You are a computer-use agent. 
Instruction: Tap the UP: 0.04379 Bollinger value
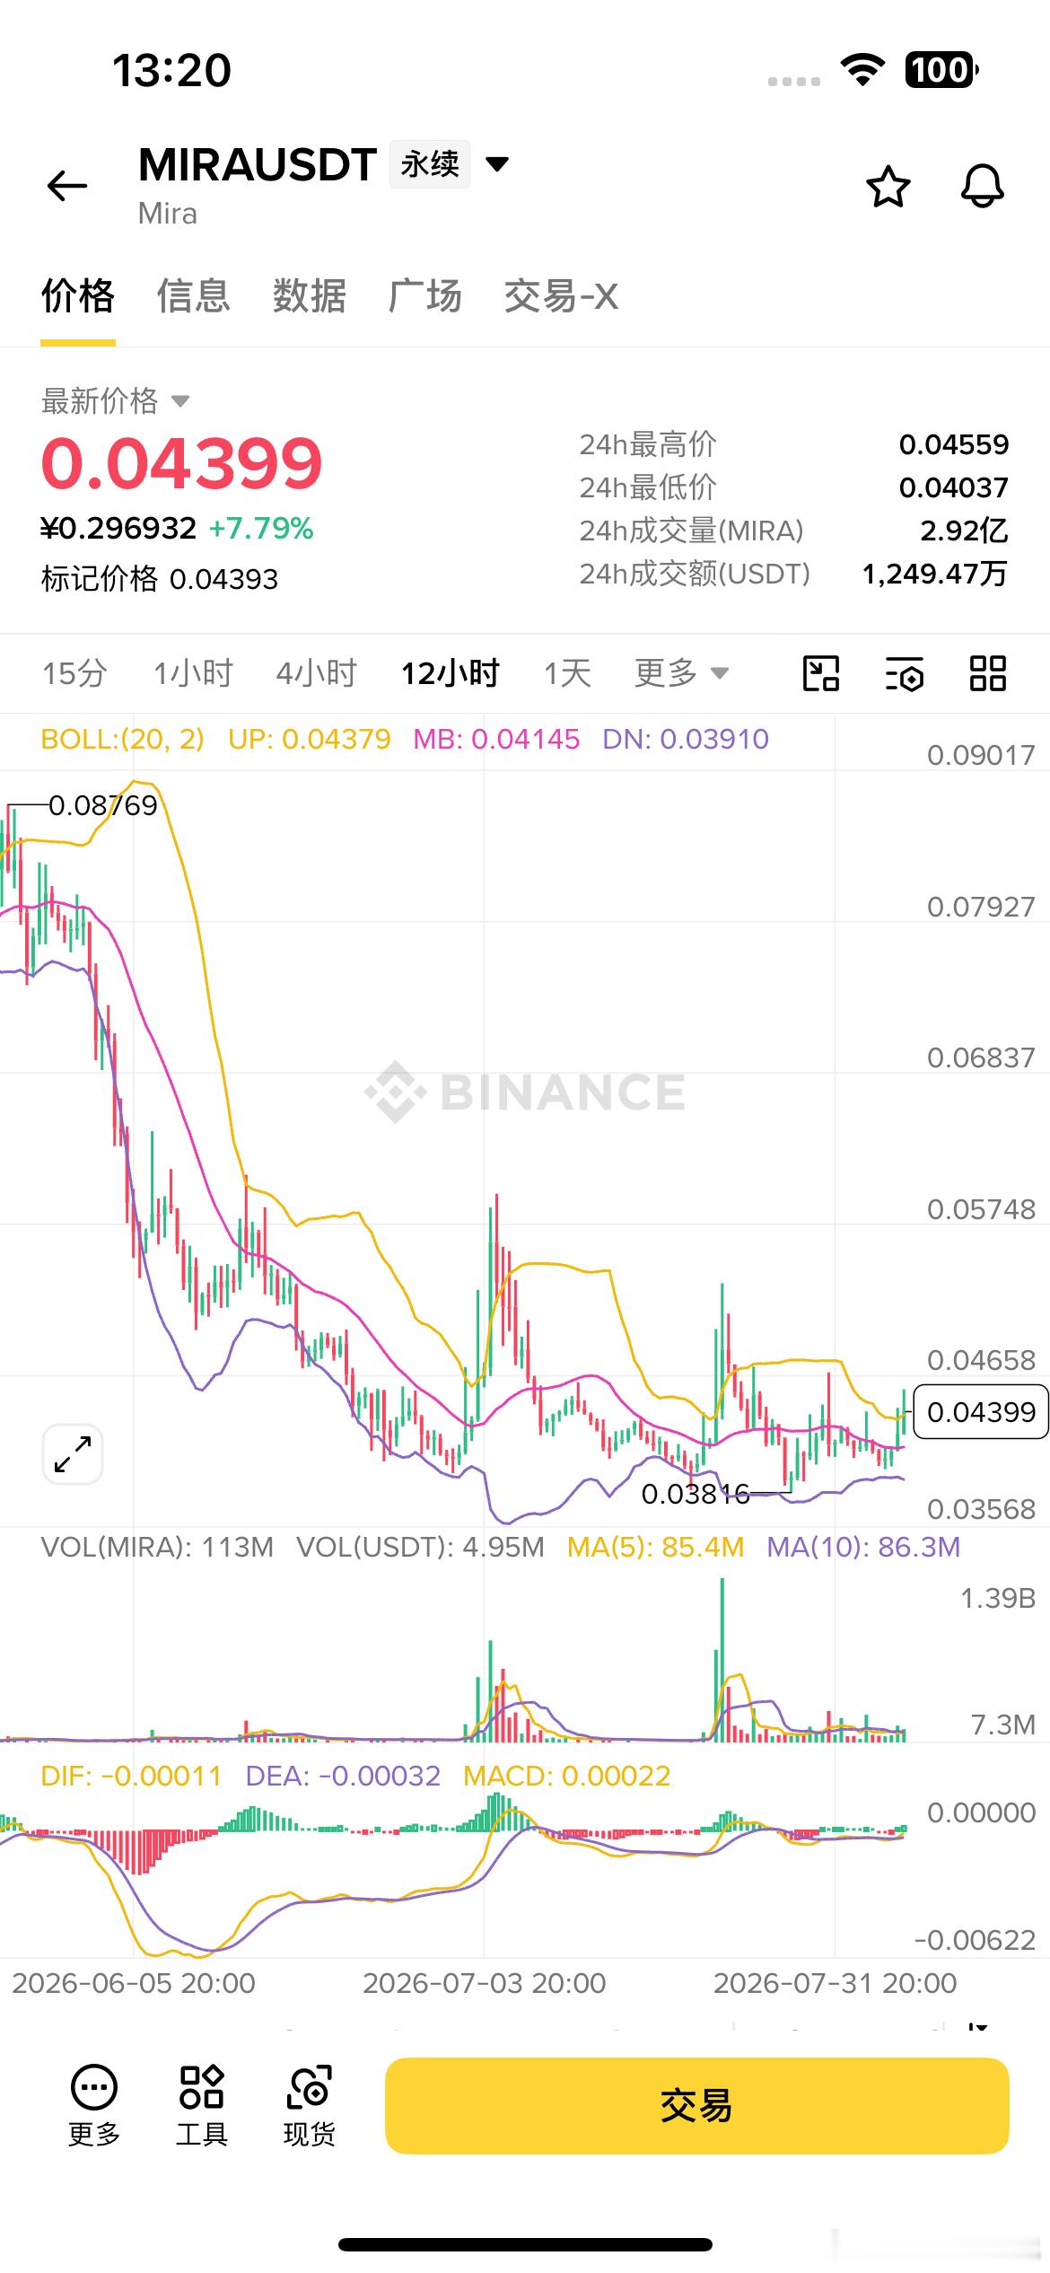(310, 739)
